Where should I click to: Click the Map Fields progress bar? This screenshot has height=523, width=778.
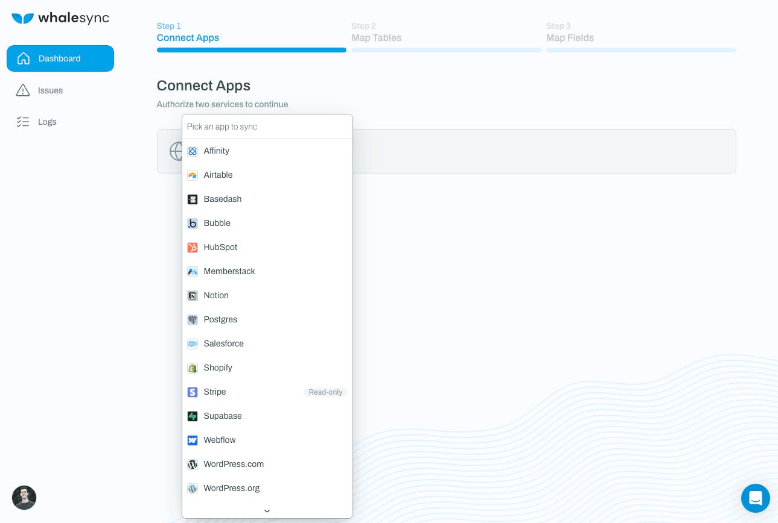point(641,50)
